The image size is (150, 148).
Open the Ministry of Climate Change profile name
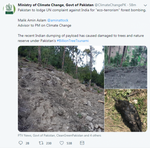pyautogui.click(x=55, y=5)
